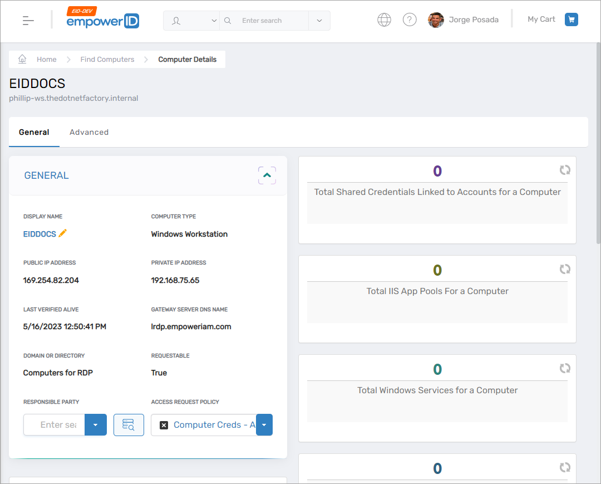Click the Home icon in breadcrumb

click(x=22, y=59)
